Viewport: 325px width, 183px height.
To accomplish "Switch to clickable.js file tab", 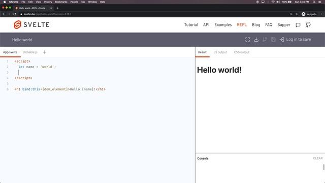I will pyautogui.click(x=30, y=52).
